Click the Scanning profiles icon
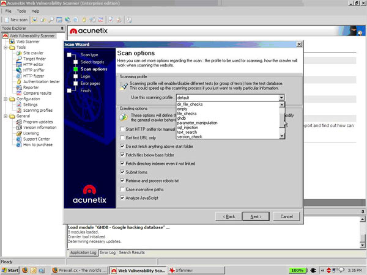Image resolution: width=367 pixels, height=275 pixels. coord(19,111)
